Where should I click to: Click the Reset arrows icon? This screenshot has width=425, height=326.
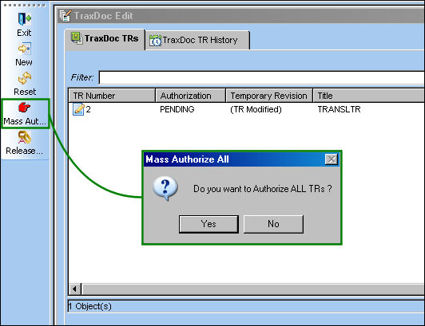click(25, 78)
